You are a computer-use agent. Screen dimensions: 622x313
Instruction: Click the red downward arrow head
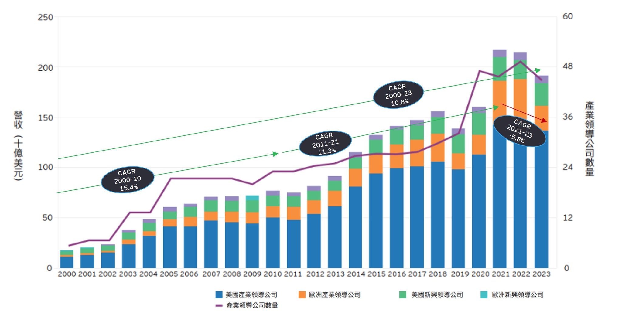[544, 121]
